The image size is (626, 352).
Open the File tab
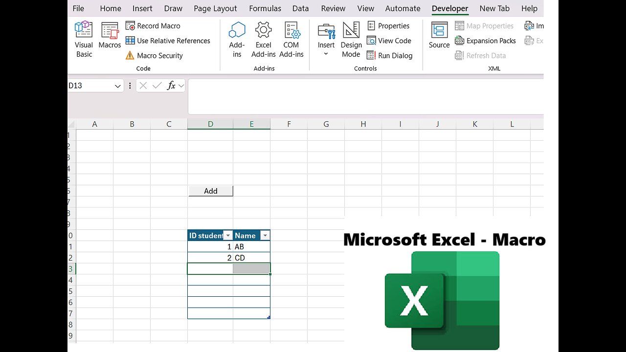click(78, 8)
